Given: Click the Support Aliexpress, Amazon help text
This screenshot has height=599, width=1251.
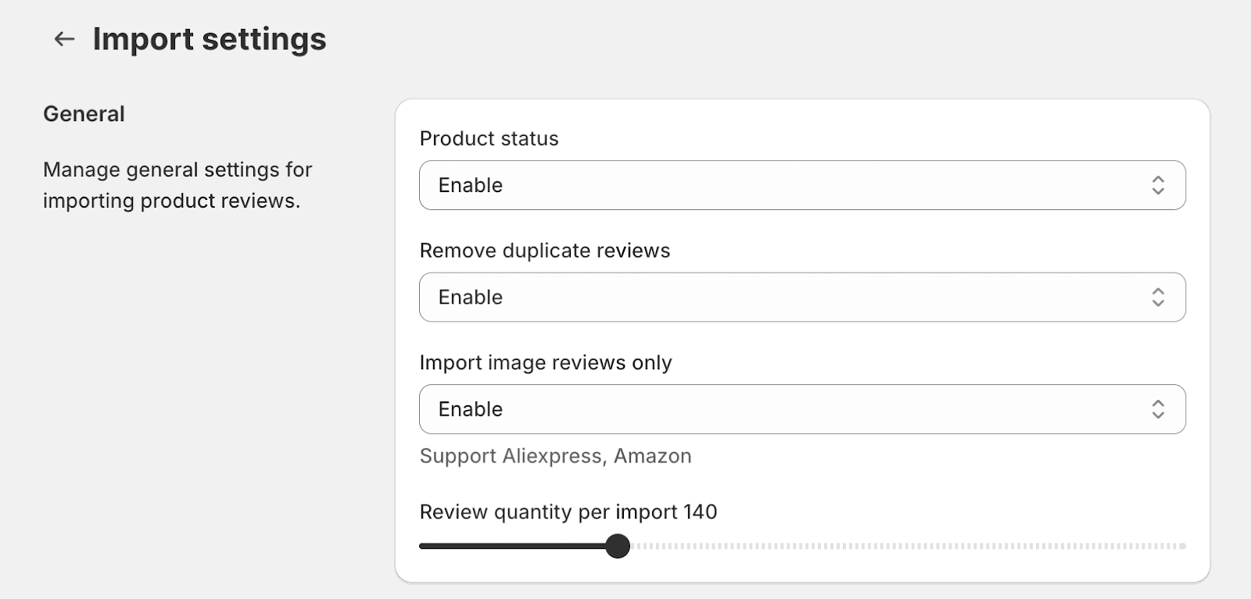Looking at the screenshot, I should [x=555, y=456].
